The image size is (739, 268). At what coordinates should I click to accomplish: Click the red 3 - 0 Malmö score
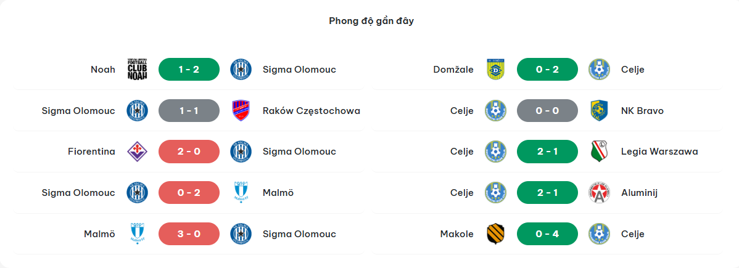189,234
